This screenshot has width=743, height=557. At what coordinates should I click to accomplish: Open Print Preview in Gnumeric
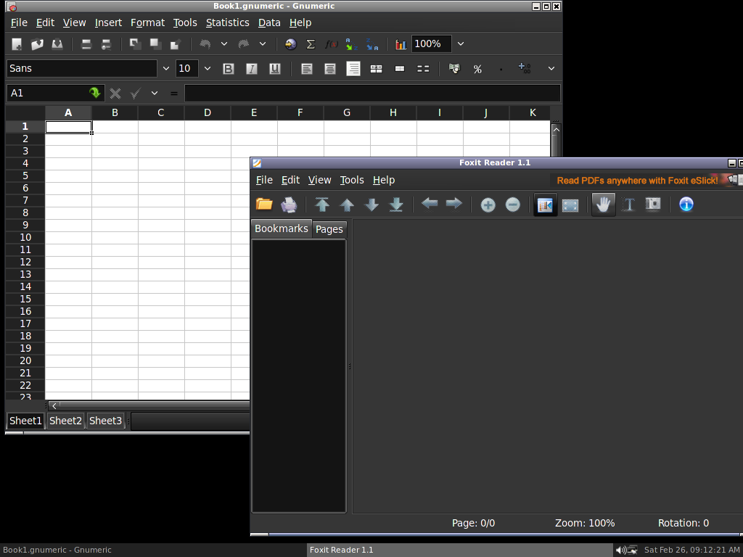[x=106, y=44]
